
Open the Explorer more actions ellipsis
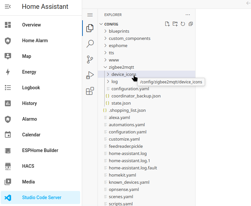[188, 15]
